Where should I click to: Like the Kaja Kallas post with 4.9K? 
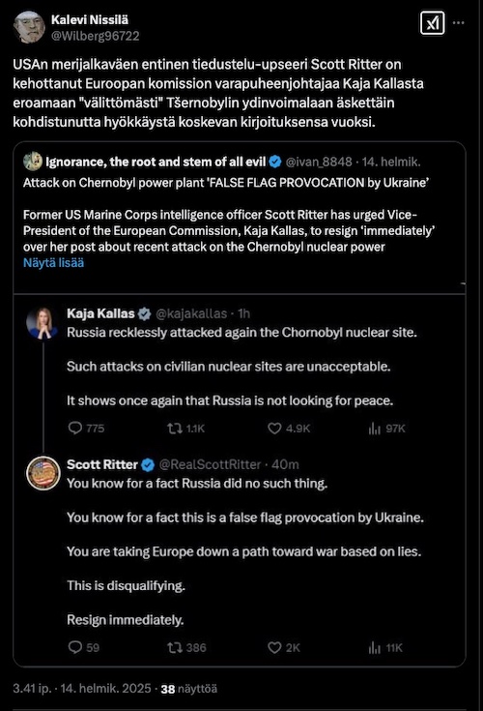point(274,428)
